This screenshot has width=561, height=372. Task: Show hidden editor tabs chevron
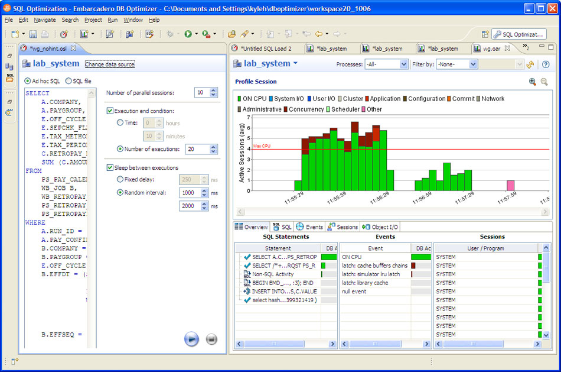point(526,47)
